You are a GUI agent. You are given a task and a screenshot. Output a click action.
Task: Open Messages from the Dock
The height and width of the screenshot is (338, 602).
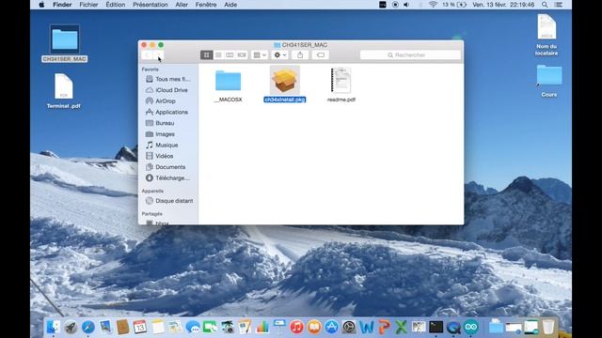[192, 327]
